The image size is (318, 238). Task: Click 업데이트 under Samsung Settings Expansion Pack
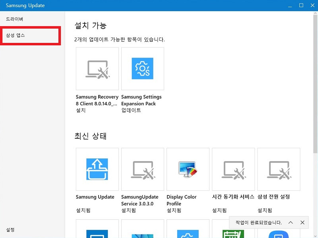[x=131, y=110]
